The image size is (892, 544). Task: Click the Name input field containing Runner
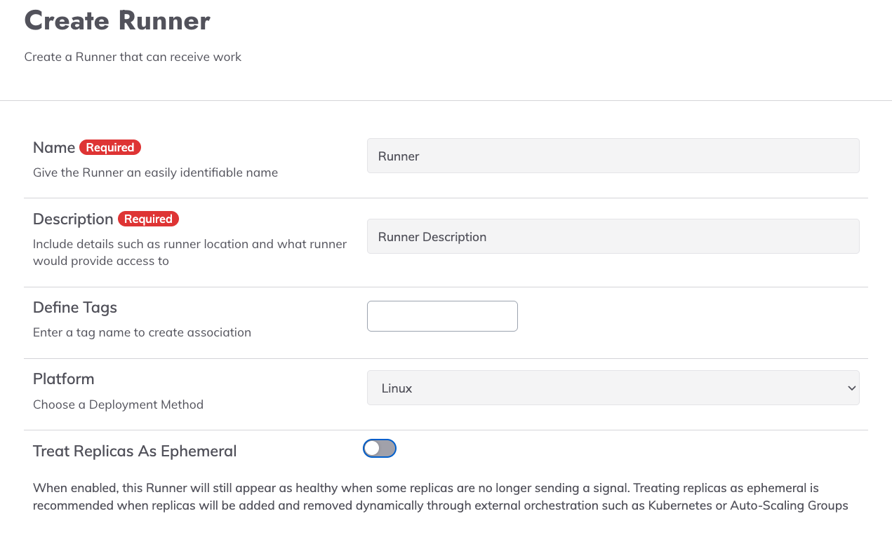613,156
